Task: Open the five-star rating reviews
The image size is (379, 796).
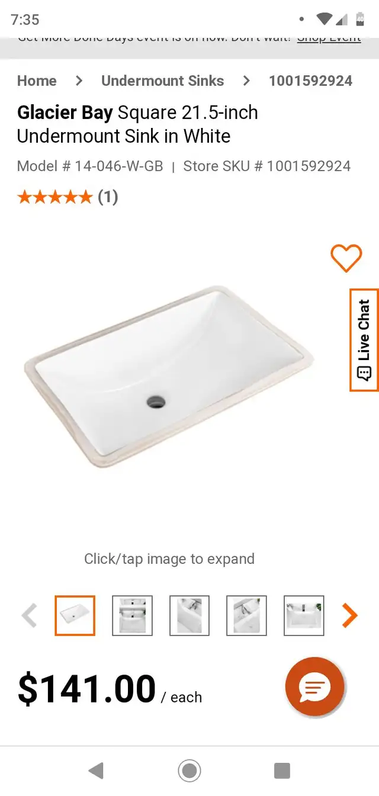Action: click(x=55, y=197)
